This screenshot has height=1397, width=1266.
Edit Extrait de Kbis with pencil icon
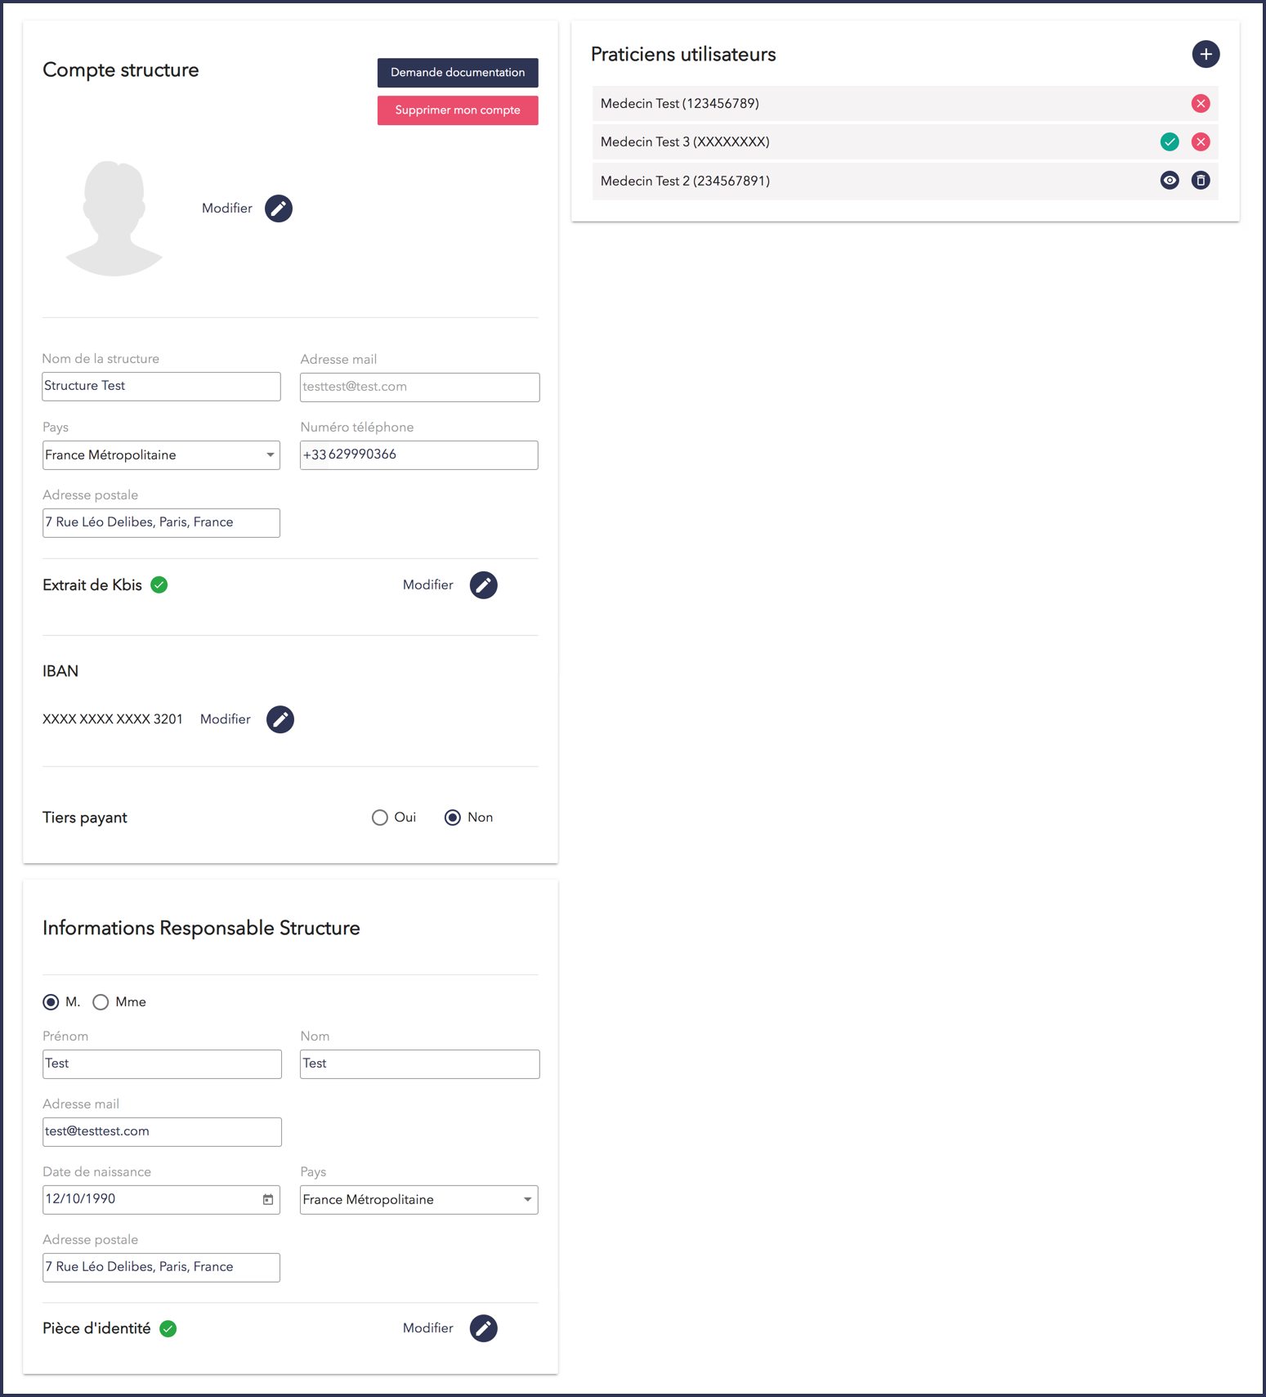483,585
